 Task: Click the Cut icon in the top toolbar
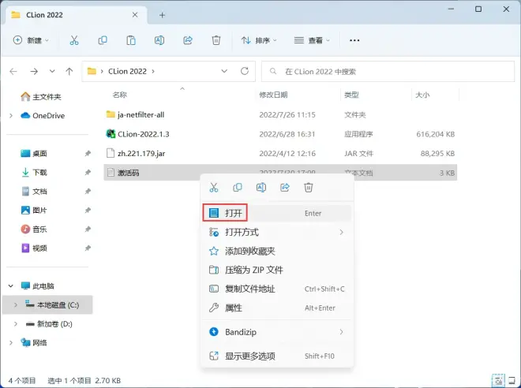pos(74,40)
